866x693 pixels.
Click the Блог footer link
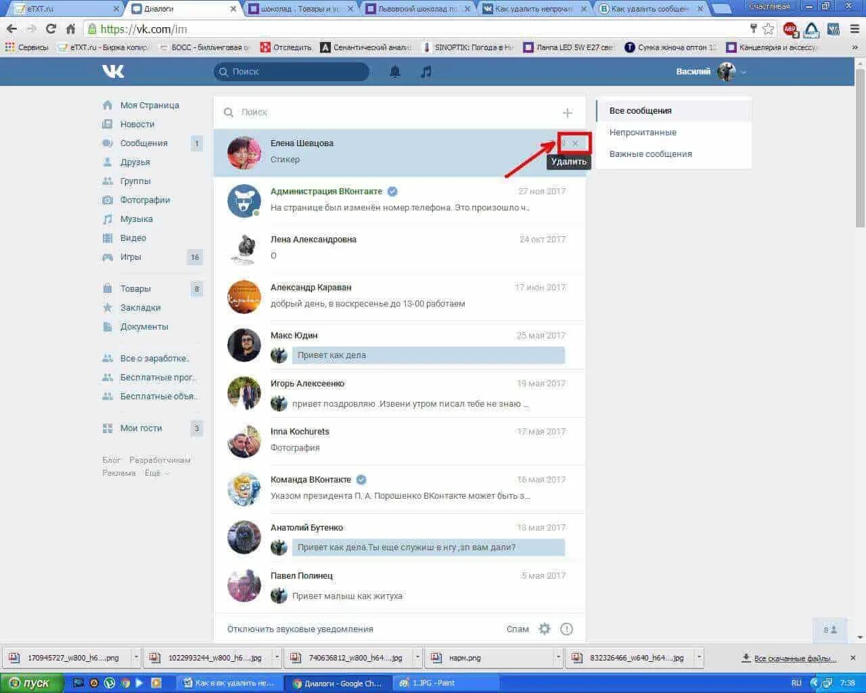(112, 460)
